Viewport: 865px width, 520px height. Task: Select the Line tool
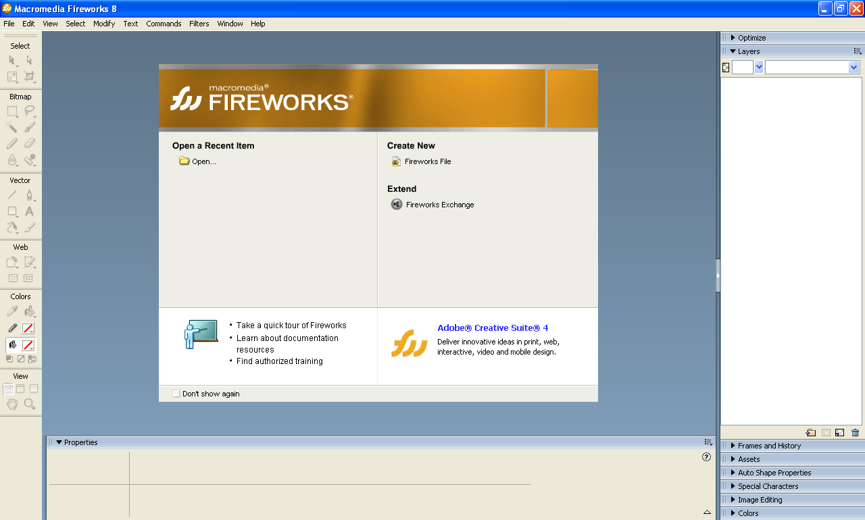coord(12,195)
